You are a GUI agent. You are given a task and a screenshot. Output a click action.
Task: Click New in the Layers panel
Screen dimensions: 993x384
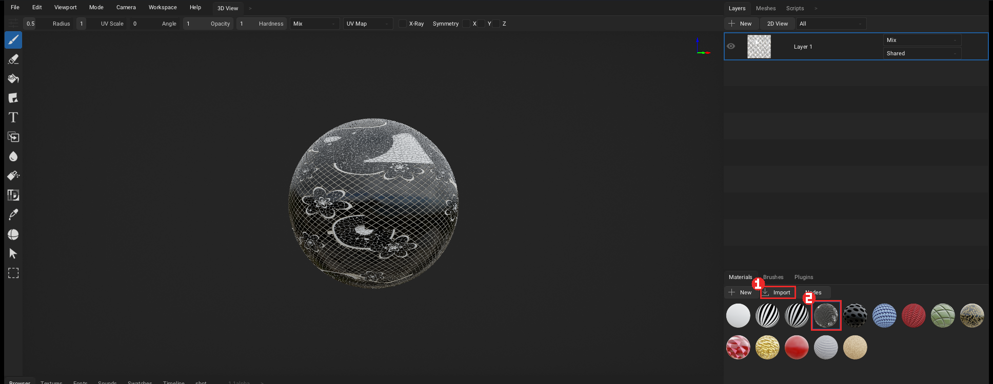point(740,24)
